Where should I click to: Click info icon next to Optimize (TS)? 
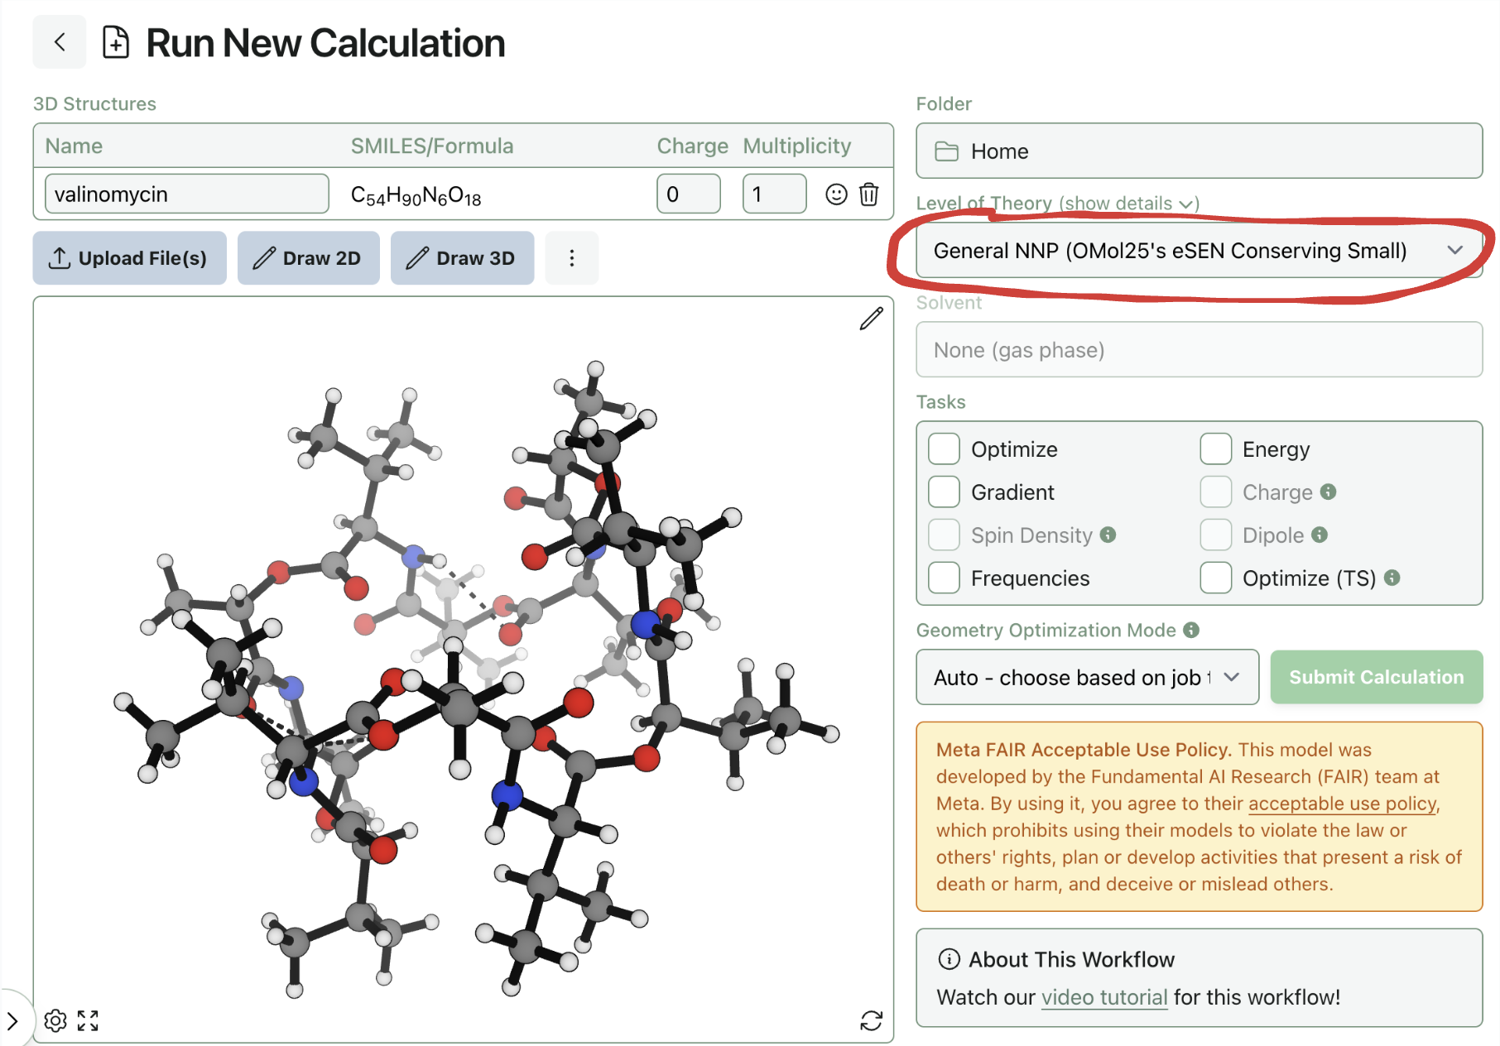(x=1392, y=578)
